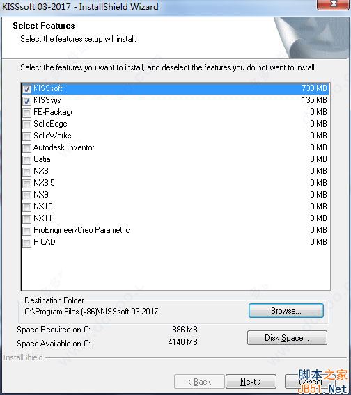Tick the Catia checkbox
Image resolution: width=351 pixels, height=395 pixels.
[26, 160]
